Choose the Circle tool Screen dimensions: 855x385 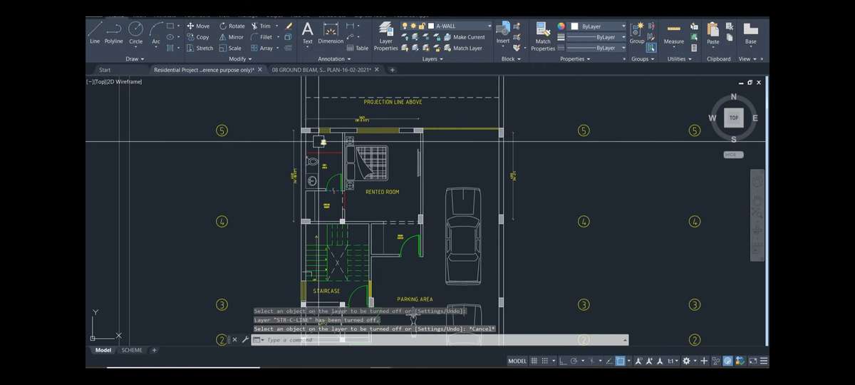pos(135,33)
